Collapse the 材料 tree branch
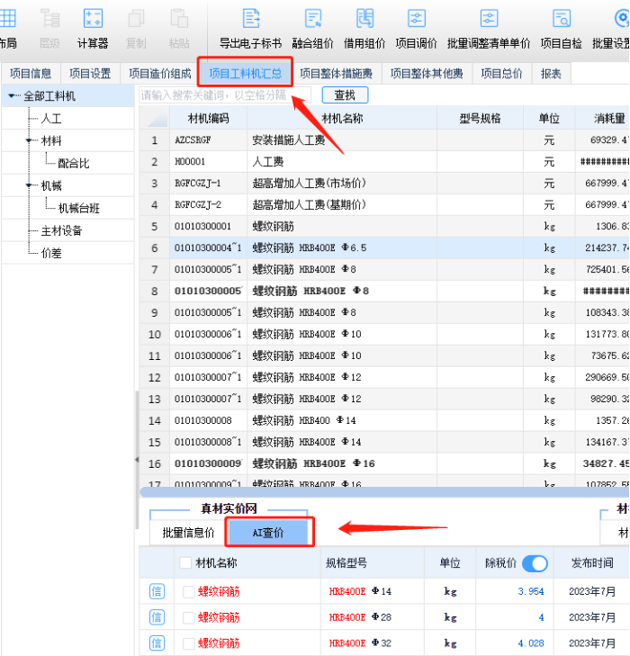Screen dimensions: 630x656 pos(30,141)
